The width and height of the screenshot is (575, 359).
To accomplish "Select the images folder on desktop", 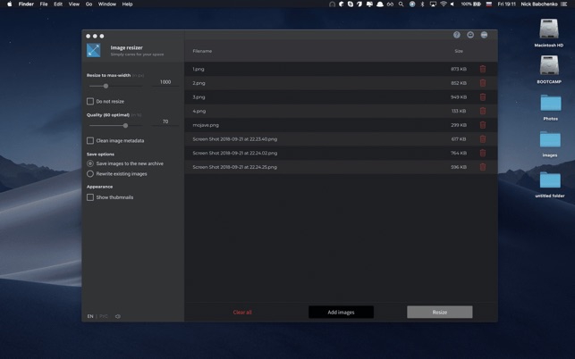I will pos(550,139).
